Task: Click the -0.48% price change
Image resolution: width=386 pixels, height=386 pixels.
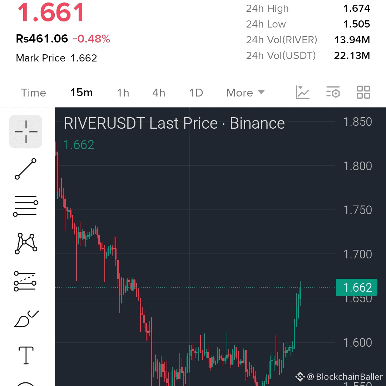Action: (91, 39)
